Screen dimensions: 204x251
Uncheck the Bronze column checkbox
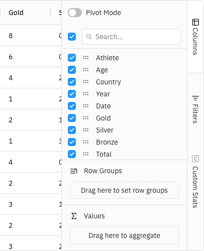[72, 142]
